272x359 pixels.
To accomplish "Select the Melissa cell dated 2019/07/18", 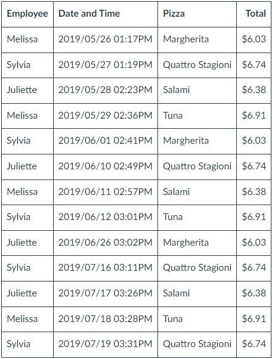I will [x=27, y=319].
